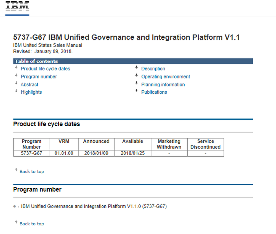Image resolution: width=276 pixels, height=234 pixels.
Task: Jump to Program number section link
Action: click(39, 77)
